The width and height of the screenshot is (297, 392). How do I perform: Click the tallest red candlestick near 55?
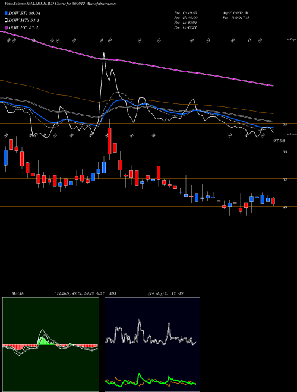click(109, 141)
